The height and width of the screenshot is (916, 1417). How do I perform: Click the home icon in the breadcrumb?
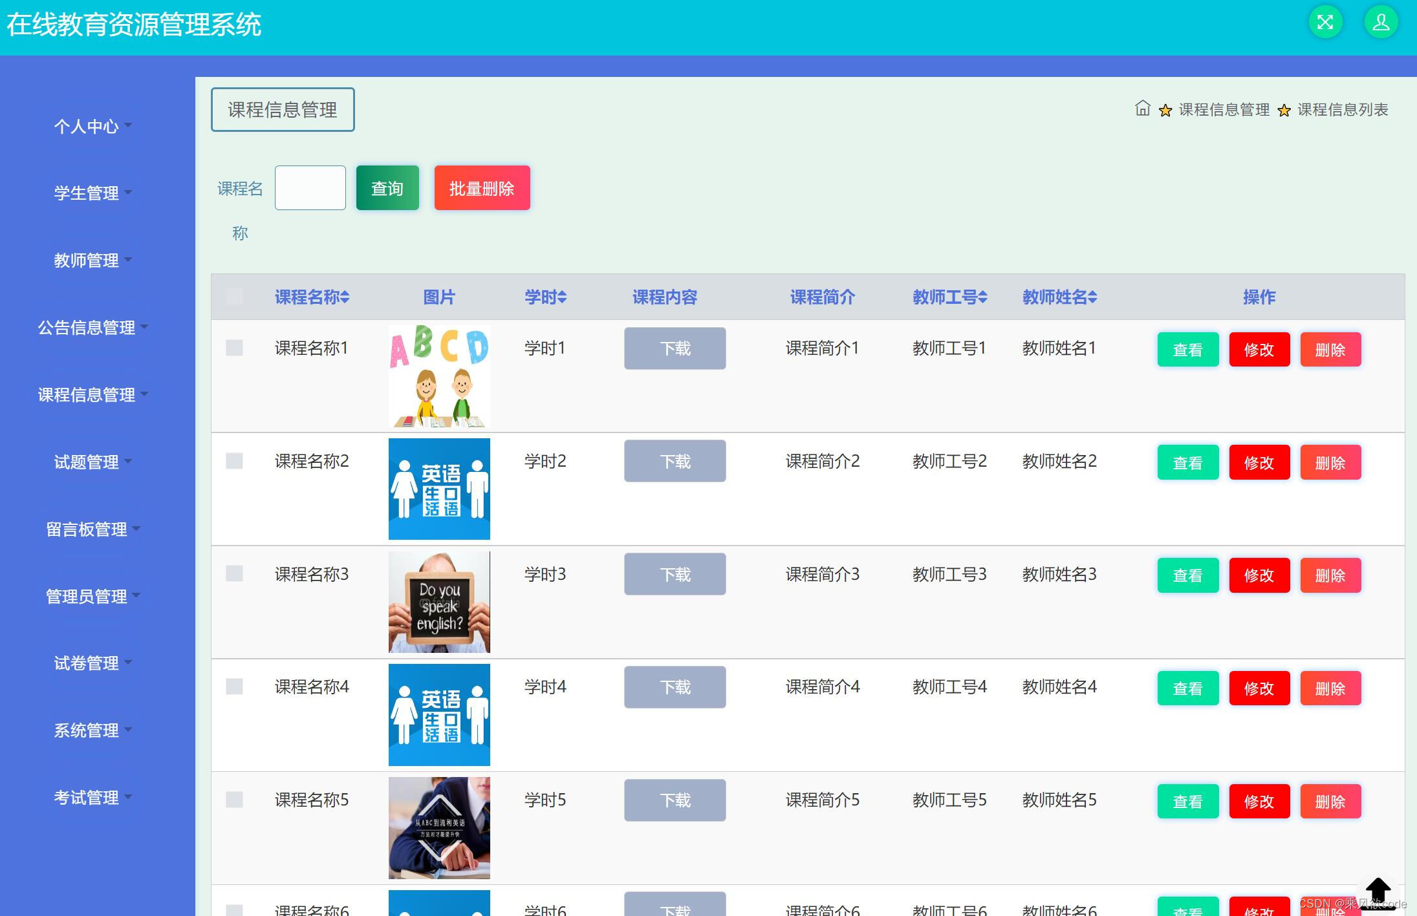click(x=1142, y=109)
